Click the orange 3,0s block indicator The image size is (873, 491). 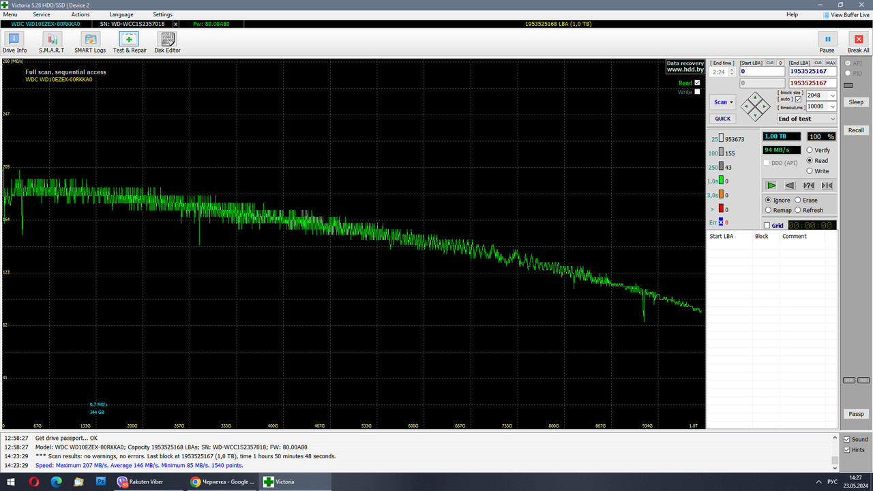coord(721,195)
